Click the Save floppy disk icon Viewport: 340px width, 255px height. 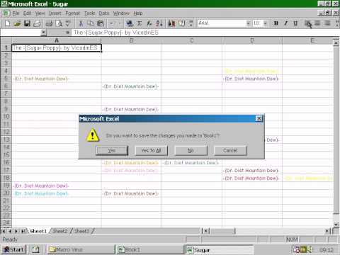pyautogui.click(x=27, y=23)
